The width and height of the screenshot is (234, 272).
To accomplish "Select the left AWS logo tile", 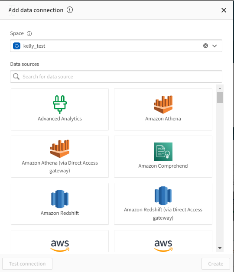I will coord(60,241).
